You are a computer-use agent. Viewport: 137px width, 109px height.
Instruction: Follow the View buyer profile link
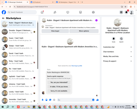(77, 66)
